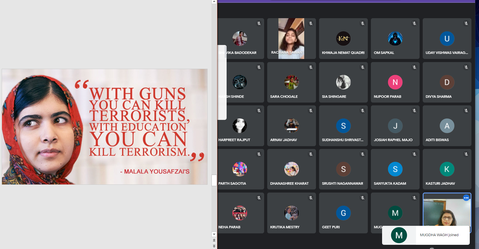Click the Malala Yousafzai quote slide image
This screenshot has height=249, width=479.
pyautogui.click(x=104, y=127)
